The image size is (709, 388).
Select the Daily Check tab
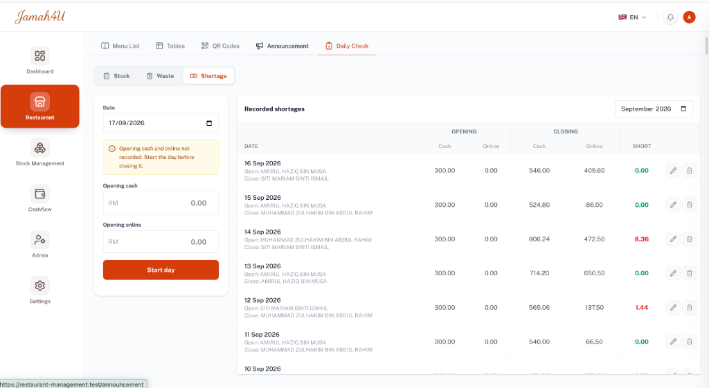click(x=347, y=46)
